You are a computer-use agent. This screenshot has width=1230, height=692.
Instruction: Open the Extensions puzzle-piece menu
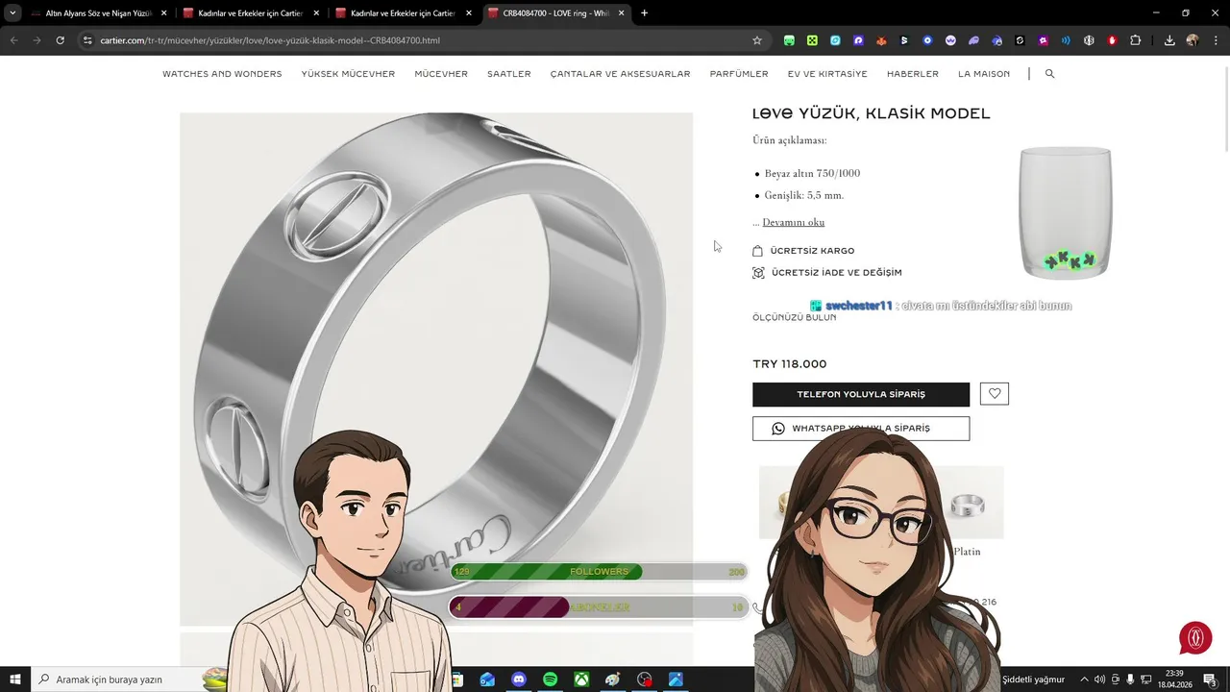click(1136, 40)
